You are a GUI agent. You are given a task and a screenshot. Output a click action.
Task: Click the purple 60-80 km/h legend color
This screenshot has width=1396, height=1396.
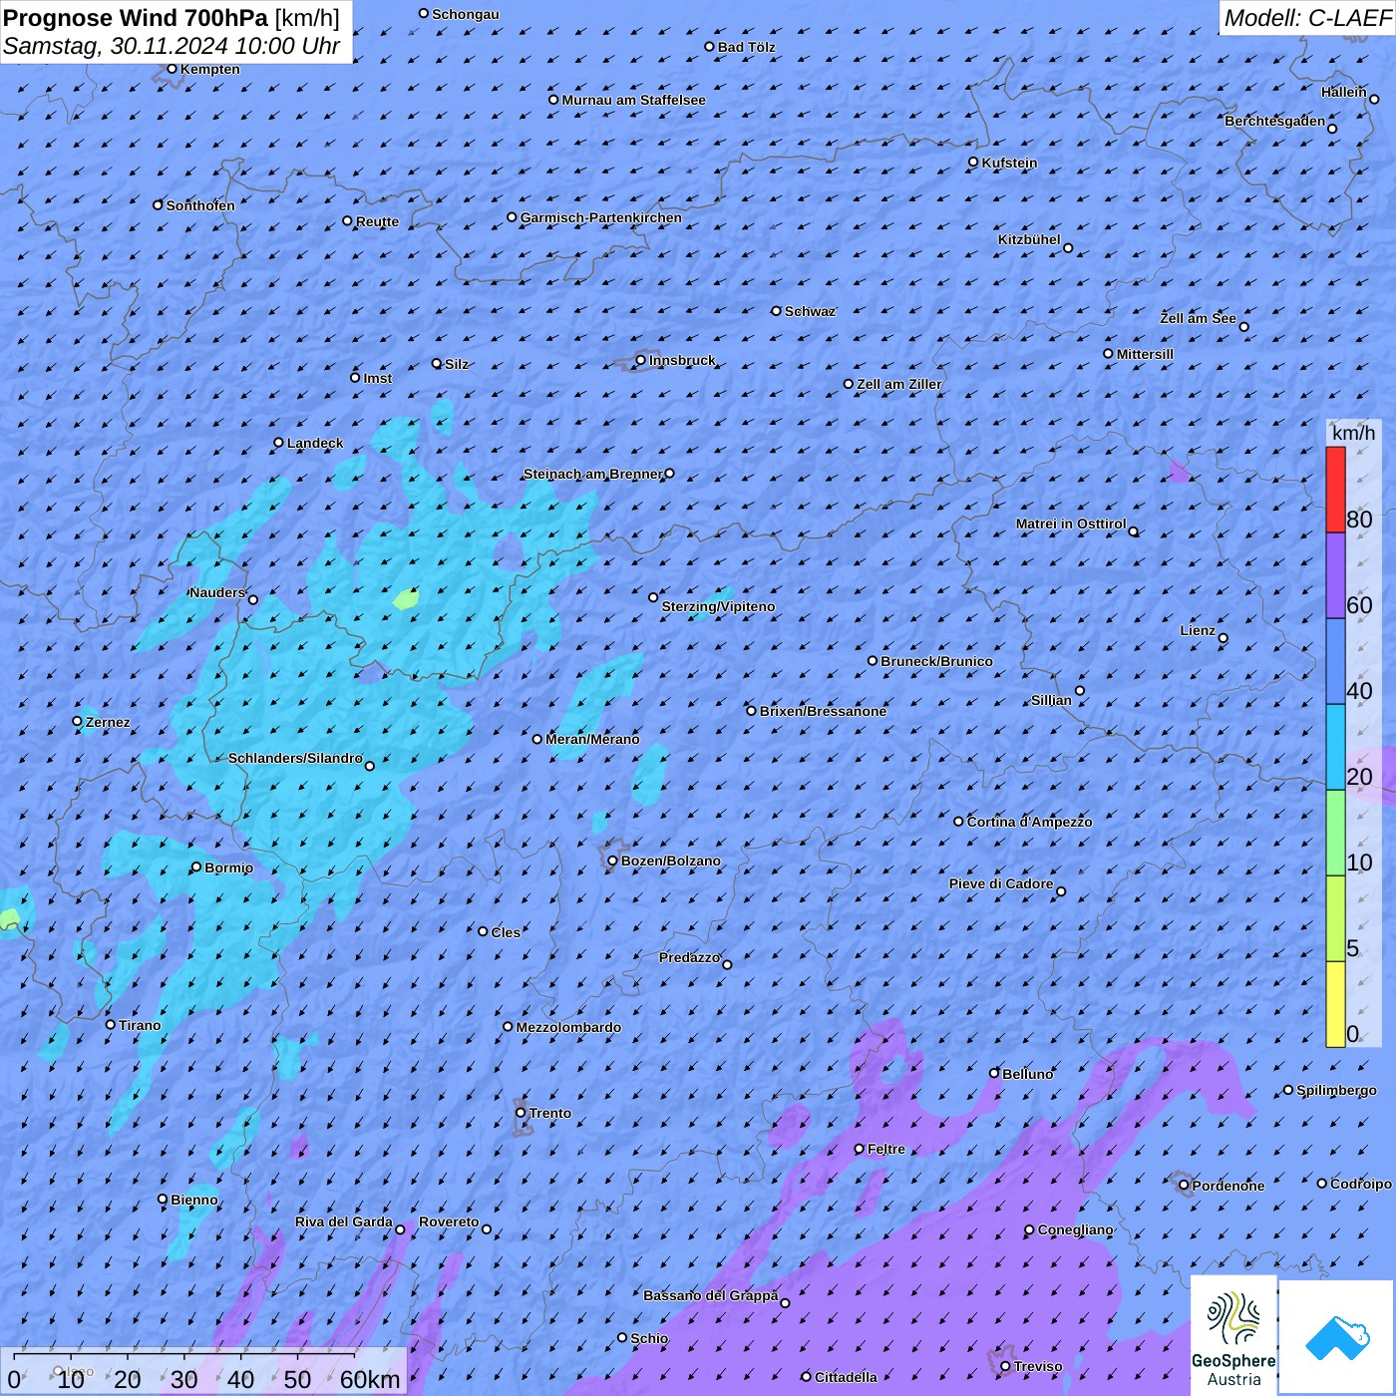coord(1335,575)
